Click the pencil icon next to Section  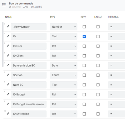click(8, 75)
